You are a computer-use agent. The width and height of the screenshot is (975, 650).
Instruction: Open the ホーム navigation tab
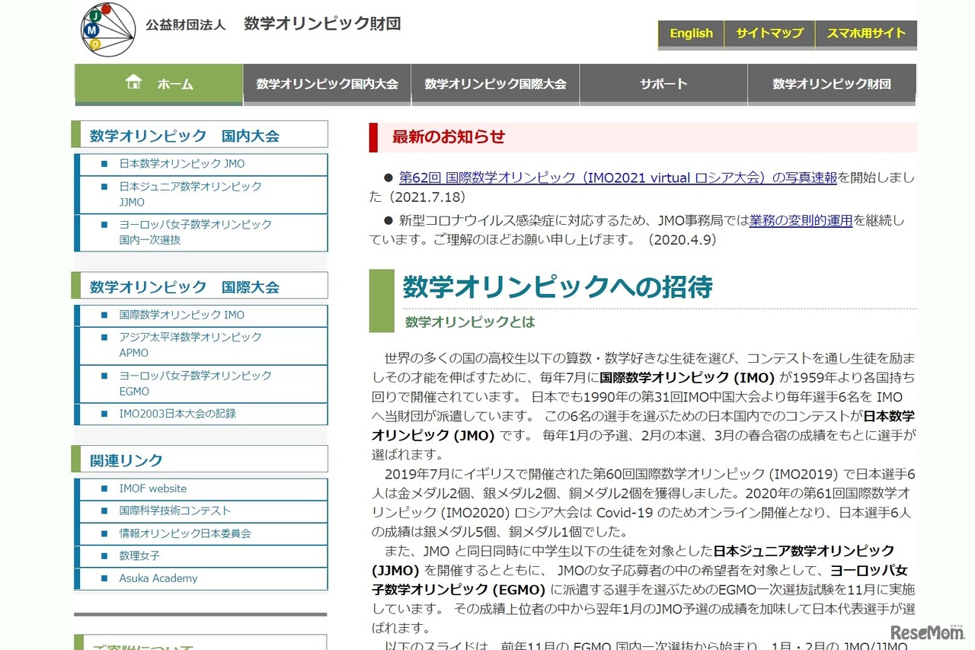click(158, 84)
